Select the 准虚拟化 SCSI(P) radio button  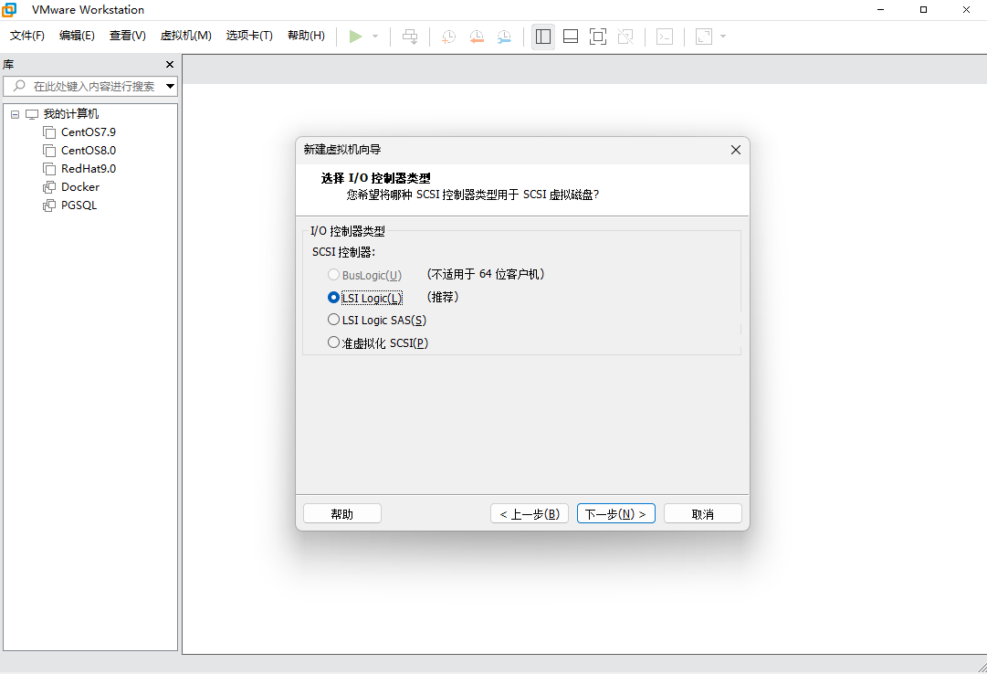pyautogui.click(x=333, y=342)
